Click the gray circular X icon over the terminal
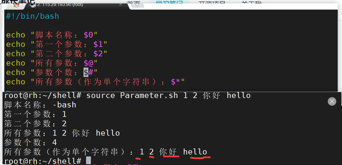The width and height of the screenshot is (342, 165). click(x=332, y=101)
